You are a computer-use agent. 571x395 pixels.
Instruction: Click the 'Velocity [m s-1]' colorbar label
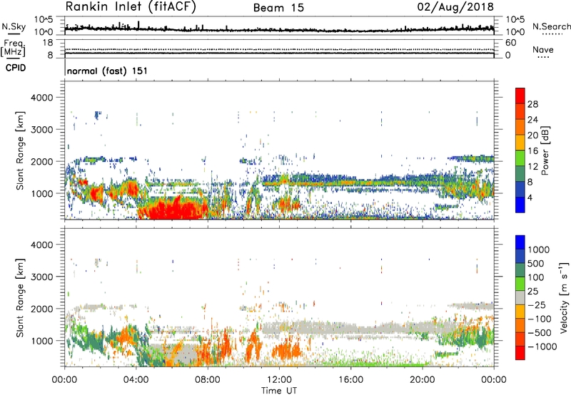click(564, 297)
